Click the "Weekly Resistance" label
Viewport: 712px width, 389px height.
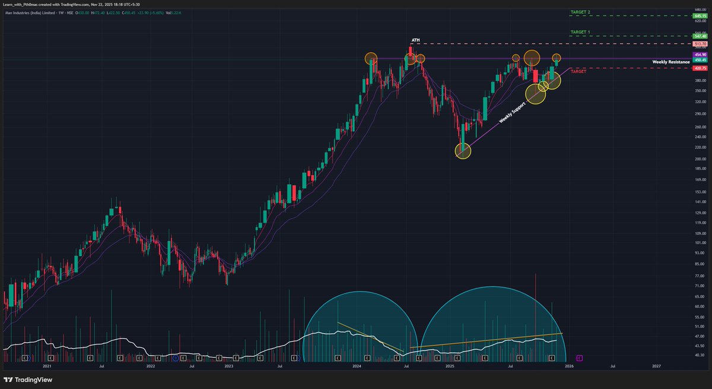pos(671,61)
